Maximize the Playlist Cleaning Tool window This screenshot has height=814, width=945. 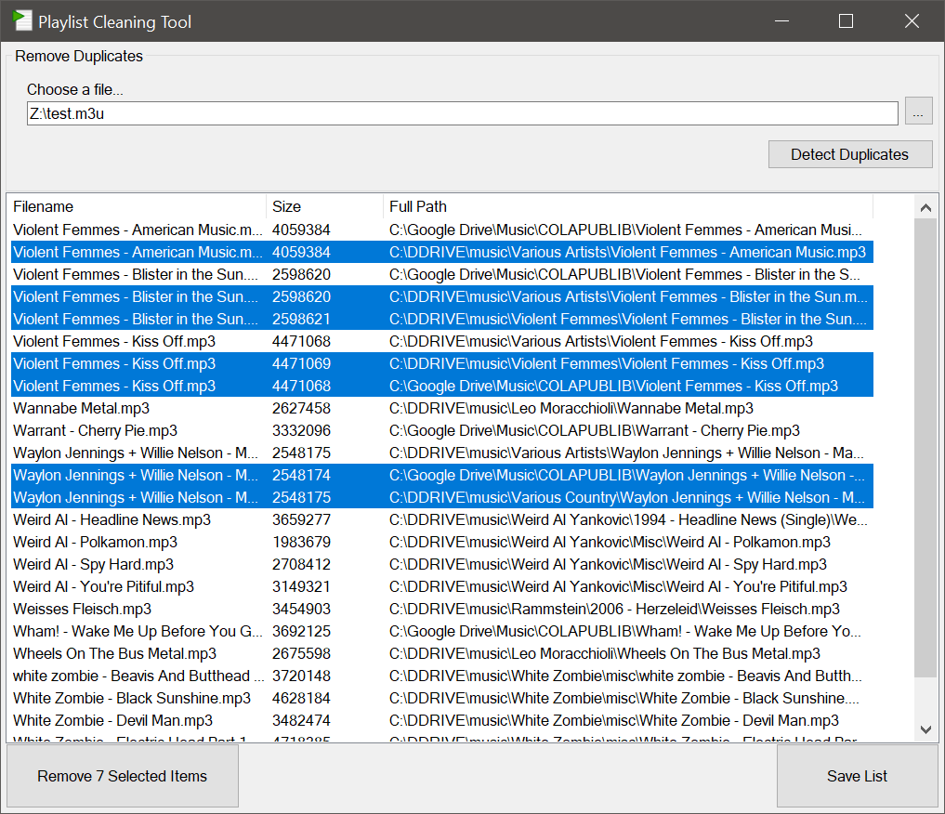coord(846,20)
